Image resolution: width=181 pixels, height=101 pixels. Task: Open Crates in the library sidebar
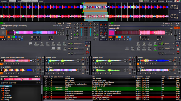pos(6,93)
